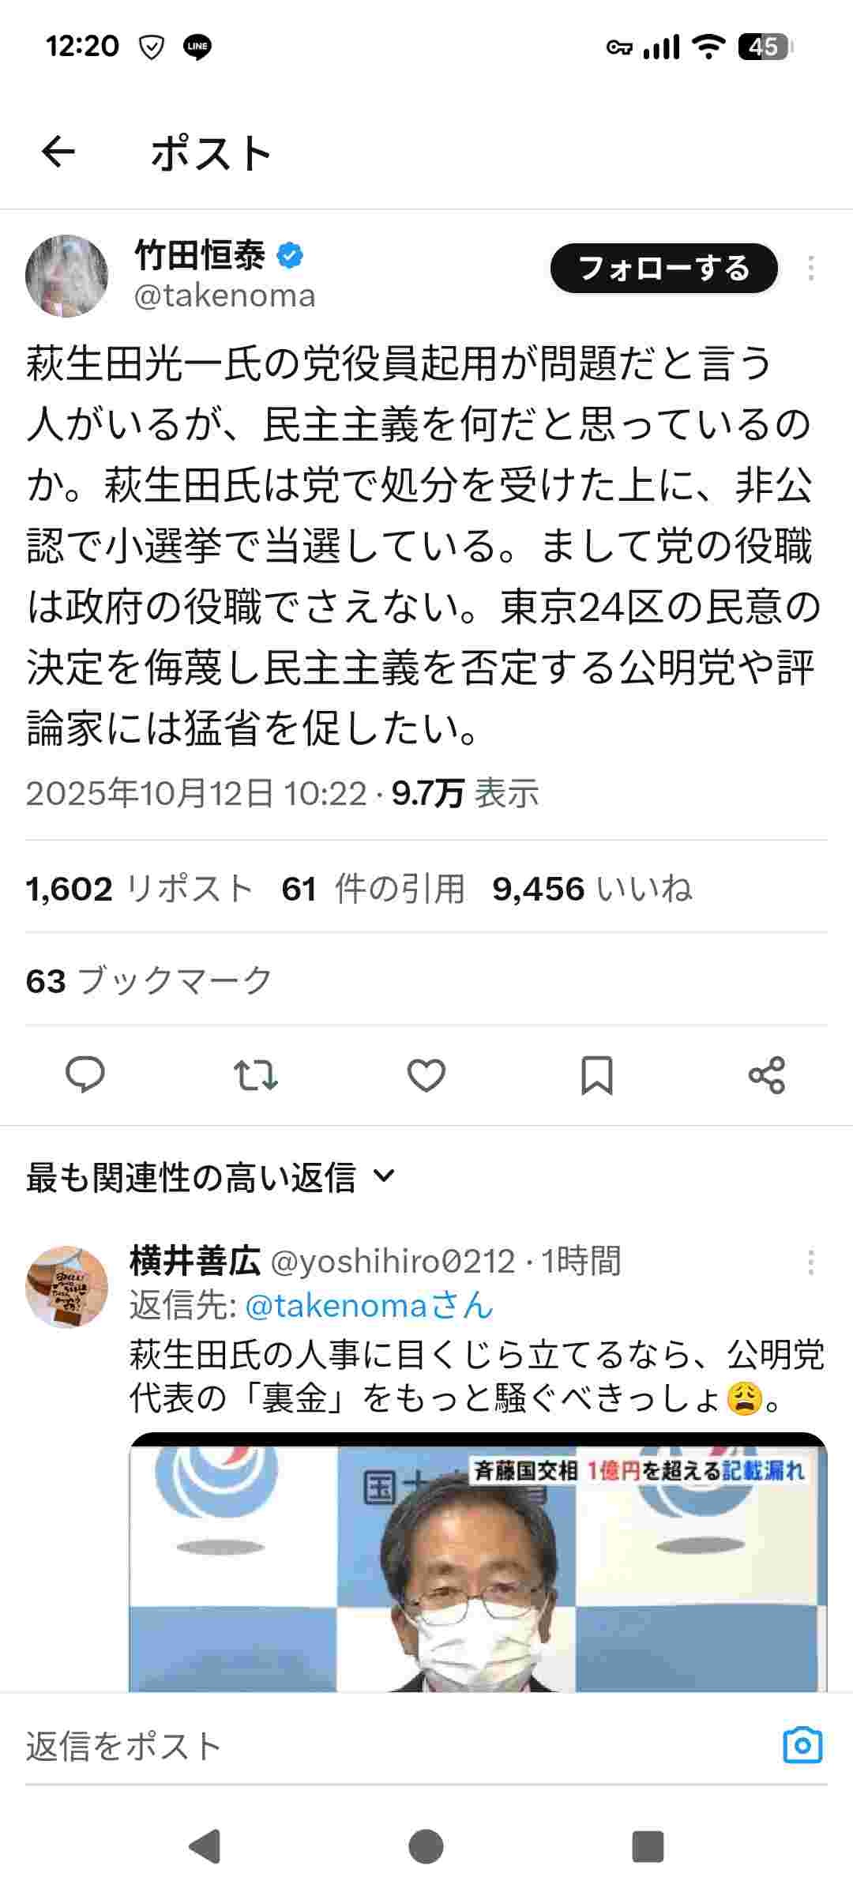Repost using the retweet arrows icon
The width and height of the screenshot is (853, 1896).
(x=256, y=1075)
